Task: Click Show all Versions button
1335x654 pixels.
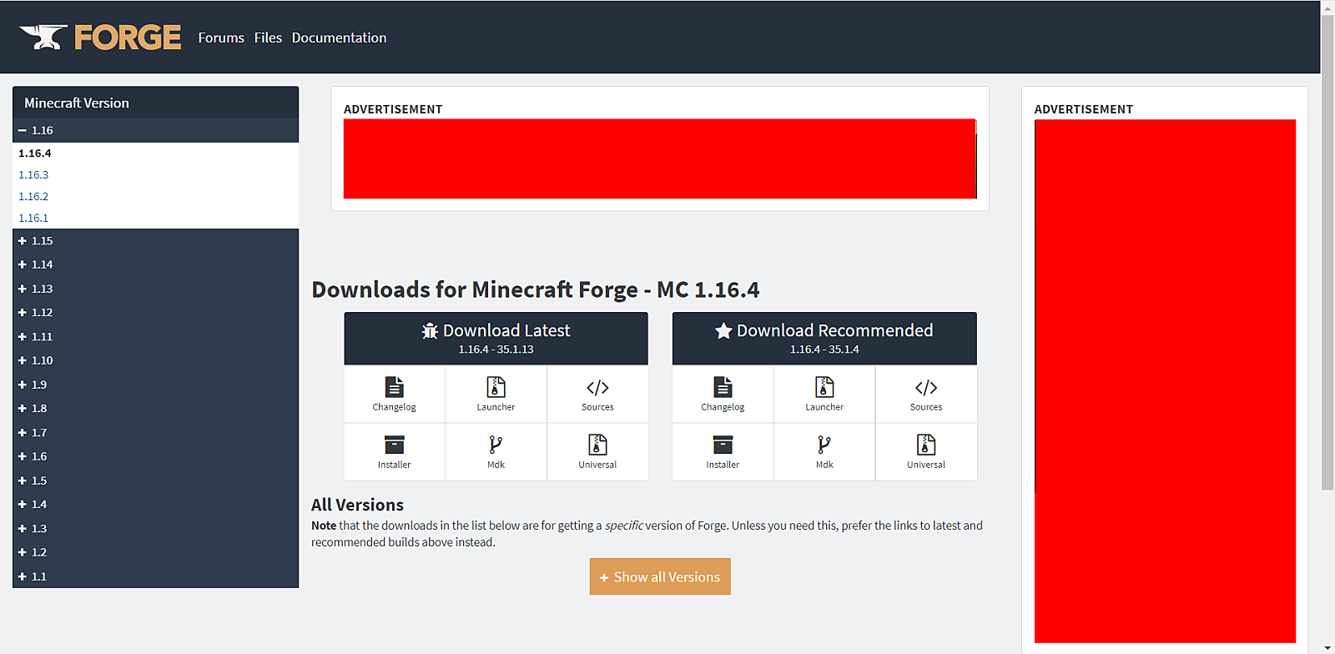Action: (x=660, y=577)
